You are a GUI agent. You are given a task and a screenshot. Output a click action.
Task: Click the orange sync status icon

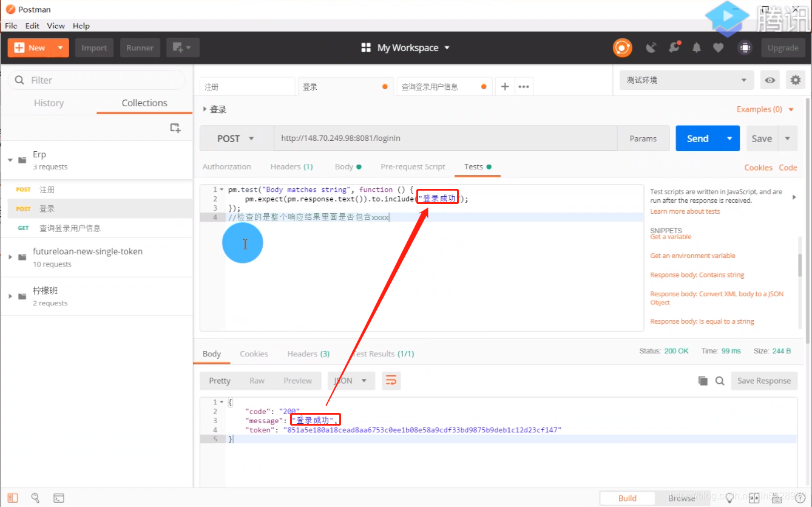pyautogui.click(x=622, y=48)
